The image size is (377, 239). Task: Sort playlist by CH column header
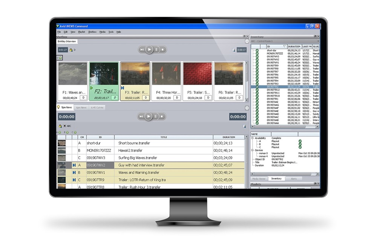[82, 137]
